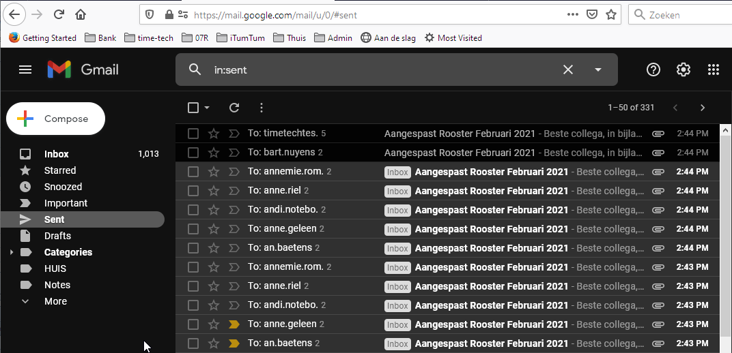
Task: Open Most Visited bookmarks
Action: (x=453, y=37)
